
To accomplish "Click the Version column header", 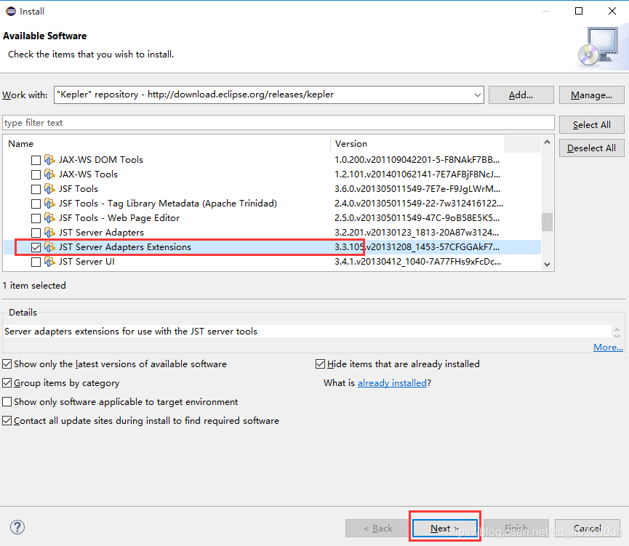I will (x=417, y=144).
